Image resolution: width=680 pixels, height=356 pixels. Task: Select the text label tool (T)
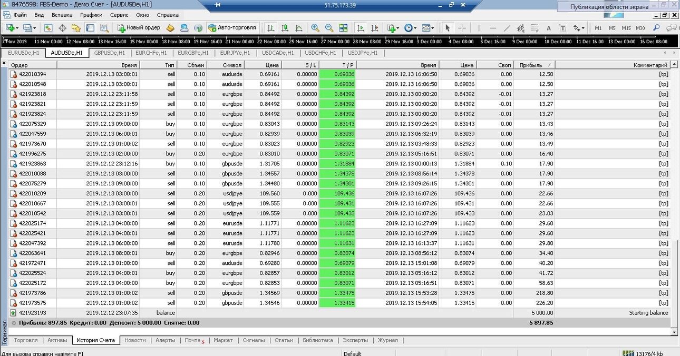pos(562,28)
